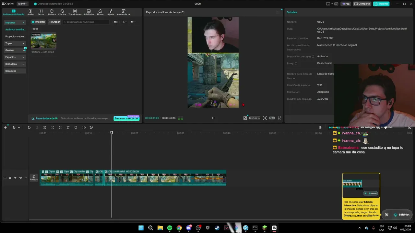Viewport: 415px width, 233px height.
Task: Open the Completa preview quality option
Action: click(255, 118)
